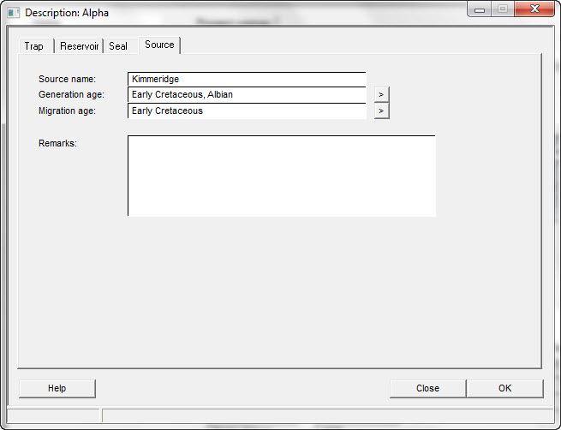The image size is (561, 430).
Task: Minimize the Description: Alpha window
Action: click(x=480, y=10)
